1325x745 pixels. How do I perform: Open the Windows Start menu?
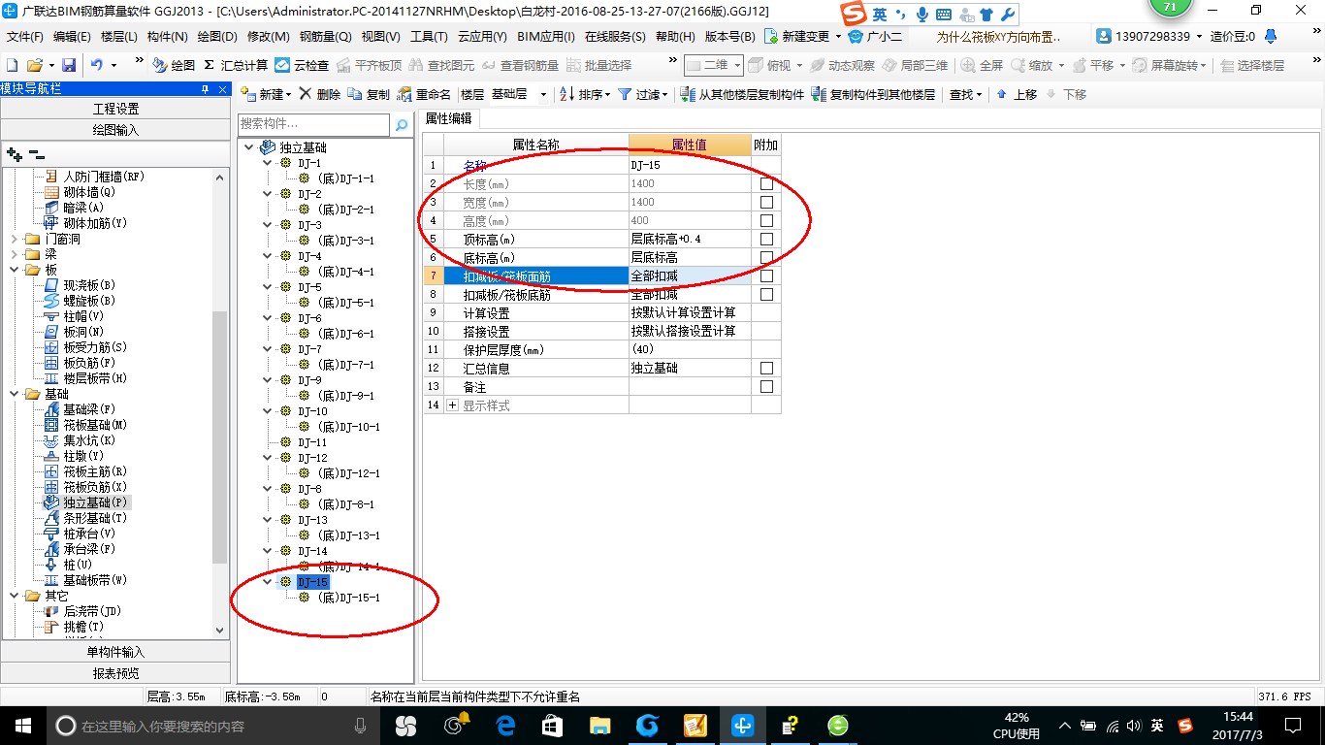(x=22, y=726)
